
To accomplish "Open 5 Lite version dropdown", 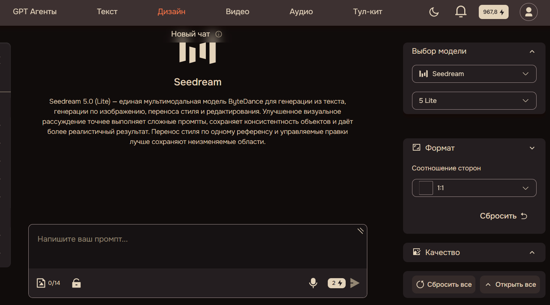I will tap(474, 101).
